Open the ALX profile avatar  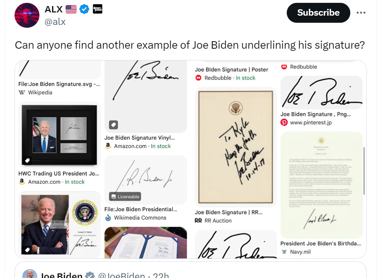click(27, 15)
